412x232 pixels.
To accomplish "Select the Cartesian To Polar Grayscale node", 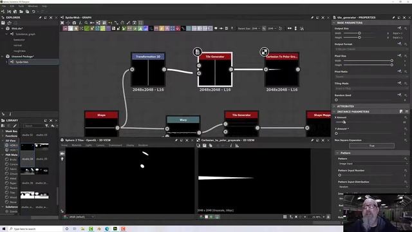I will click(x=282, y=70).
